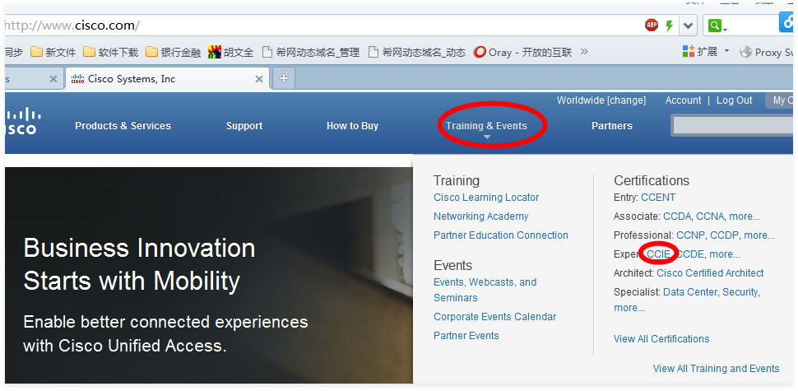Open Cisco Learning Locator link

[486, 198]
